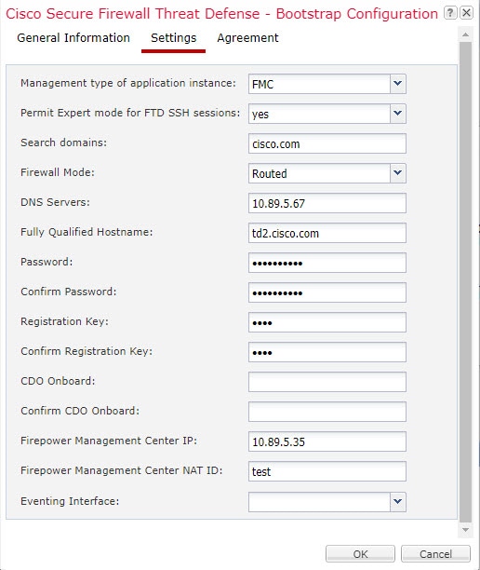Confirm settings with the OK button
The height and width of the screenshot is (570, 480).
click(360, 554)
